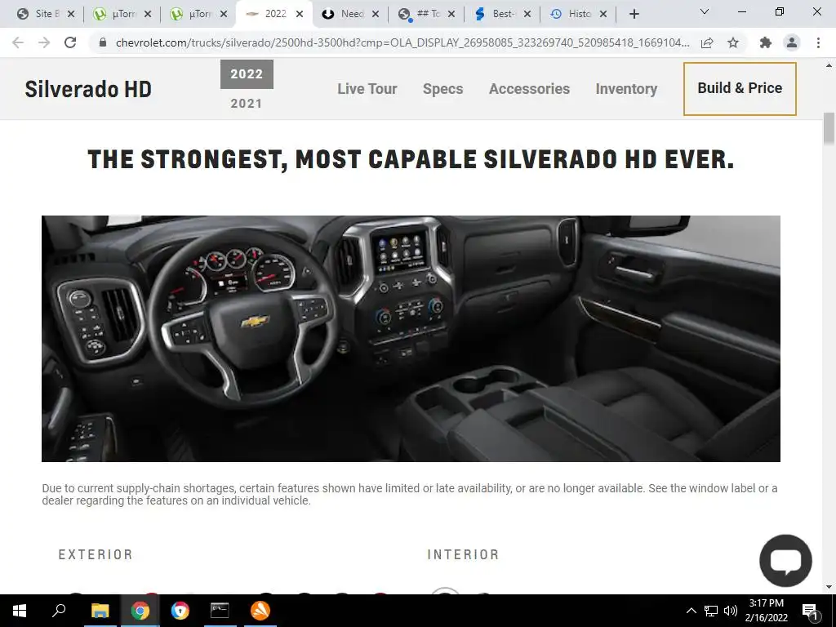Click the address bar URL
The image size is (836, 627).
[x=402, y=42]
